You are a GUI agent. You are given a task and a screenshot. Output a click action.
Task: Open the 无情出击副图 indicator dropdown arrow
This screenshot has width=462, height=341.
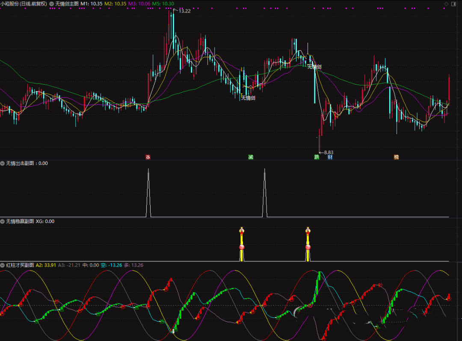point(3,163)
